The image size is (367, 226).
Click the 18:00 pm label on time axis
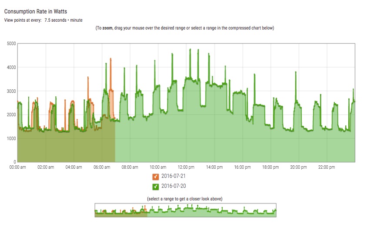(x=270, y=167)
